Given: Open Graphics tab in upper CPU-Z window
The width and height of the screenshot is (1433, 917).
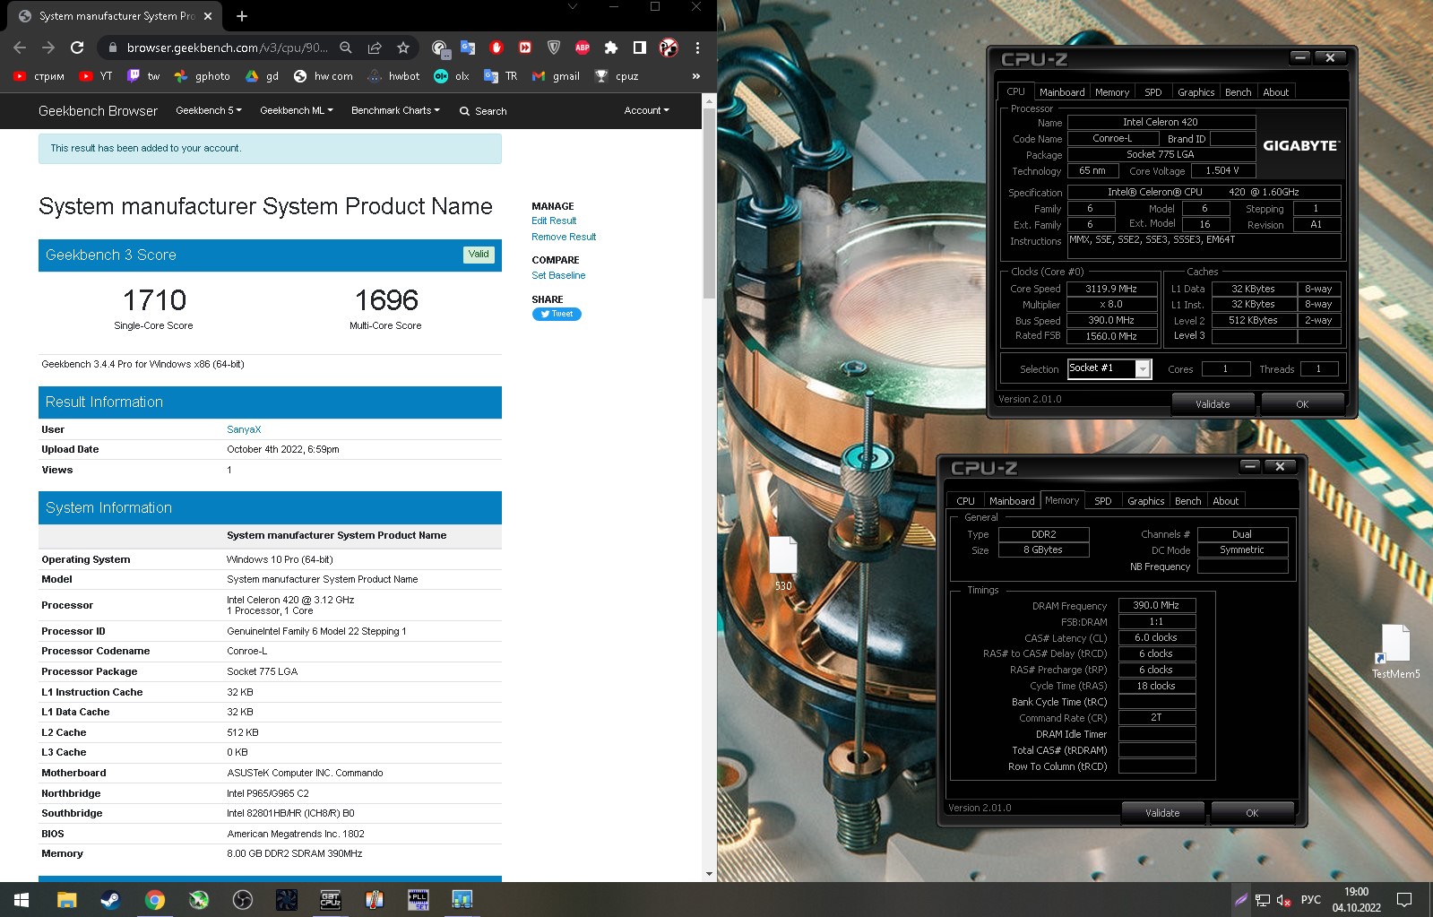Looking at the screenshot, I should point(1196,92).
